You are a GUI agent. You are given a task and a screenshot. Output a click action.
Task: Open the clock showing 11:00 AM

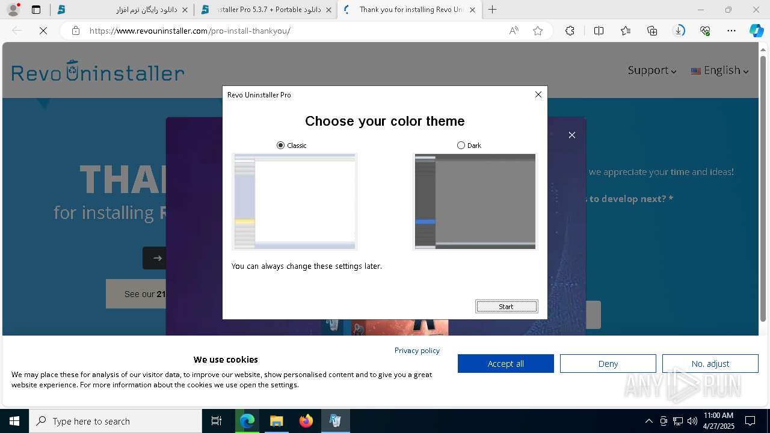point(718,421)
